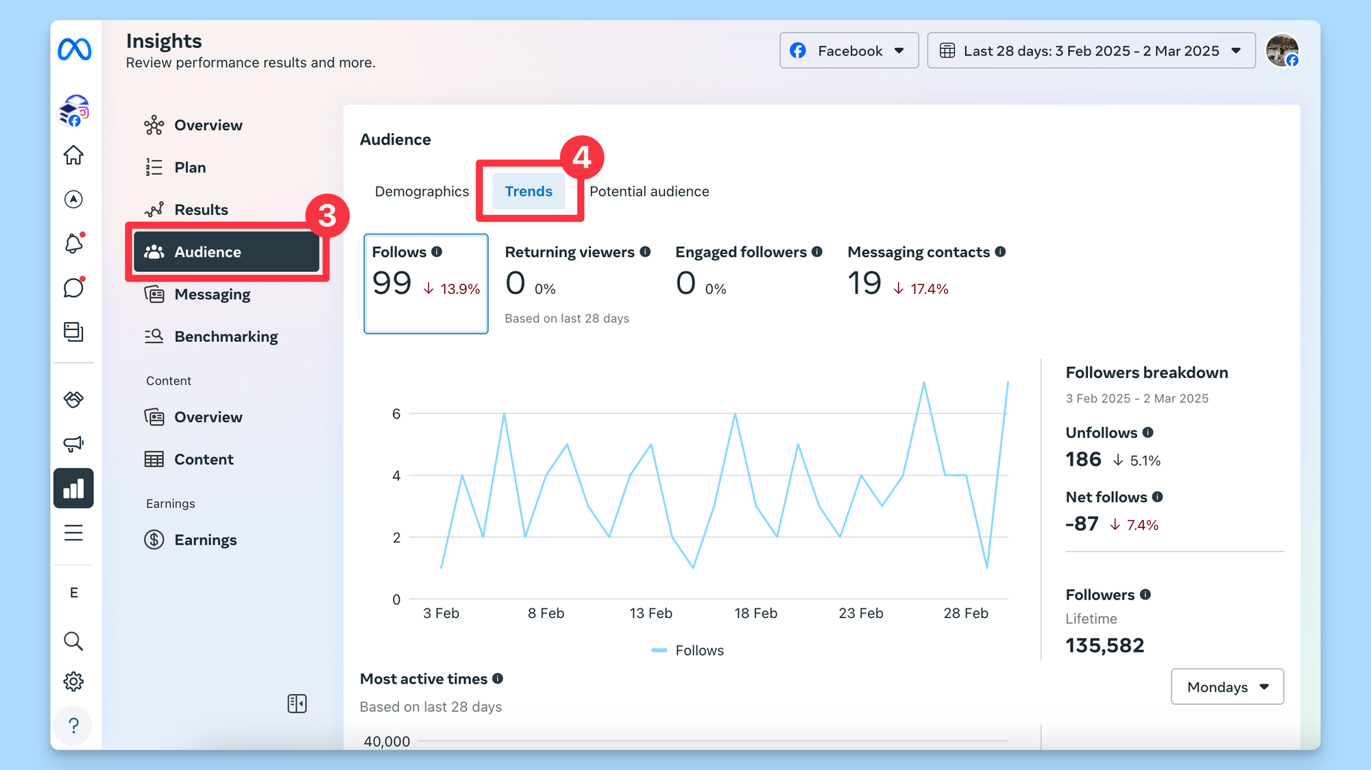The image size is (1371, 770).
Task: Click the Help question mark icon
Action: [x=73, y=725]
